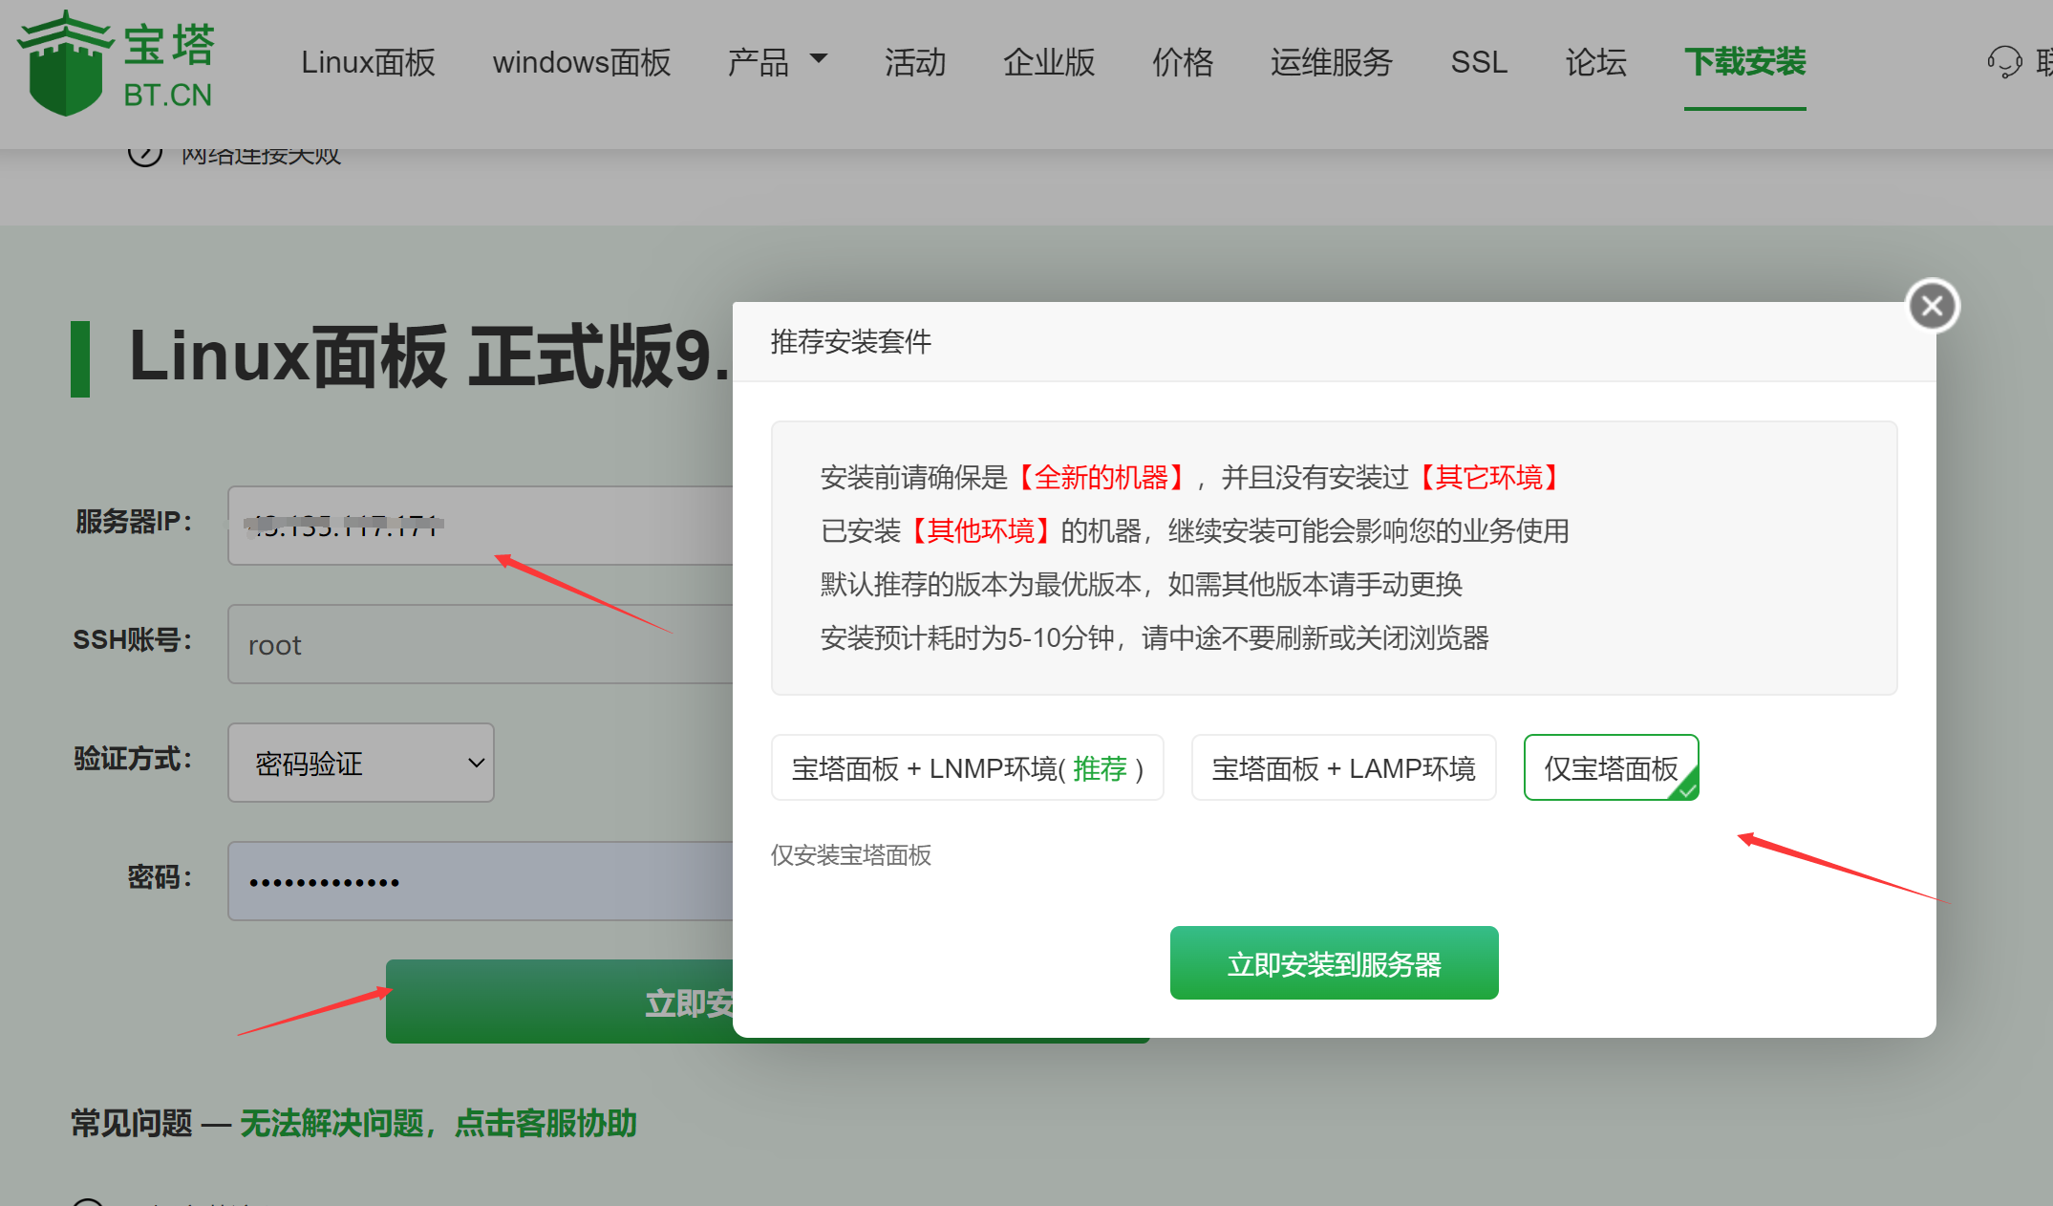Select 仅宝塔面板 only option
Screen dimensions: 2053x1206
click(x=1611, y=767)
